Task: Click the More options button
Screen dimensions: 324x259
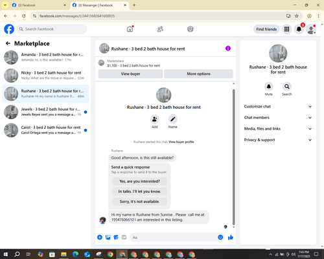Action: 198,74
